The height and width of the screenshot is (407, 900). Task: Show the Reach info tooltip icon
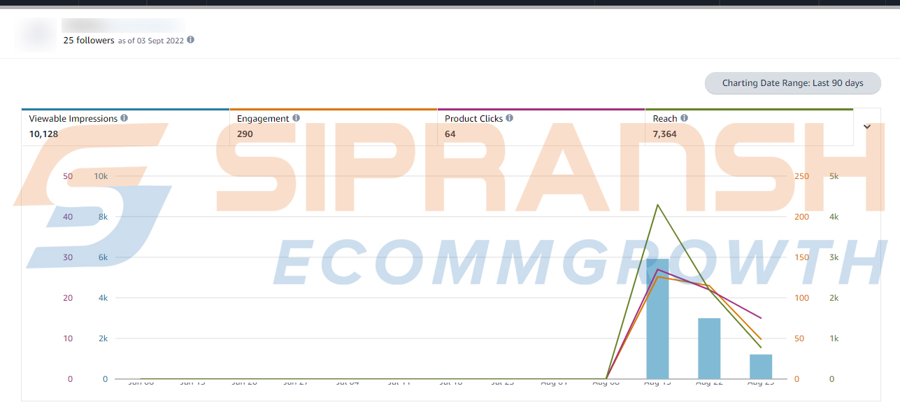685,118
